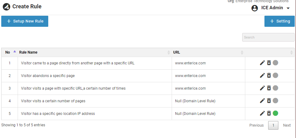Click the ICE Admin user avatar icon
The width and height of the screenshot is (296, 138).
coord(255,8)
